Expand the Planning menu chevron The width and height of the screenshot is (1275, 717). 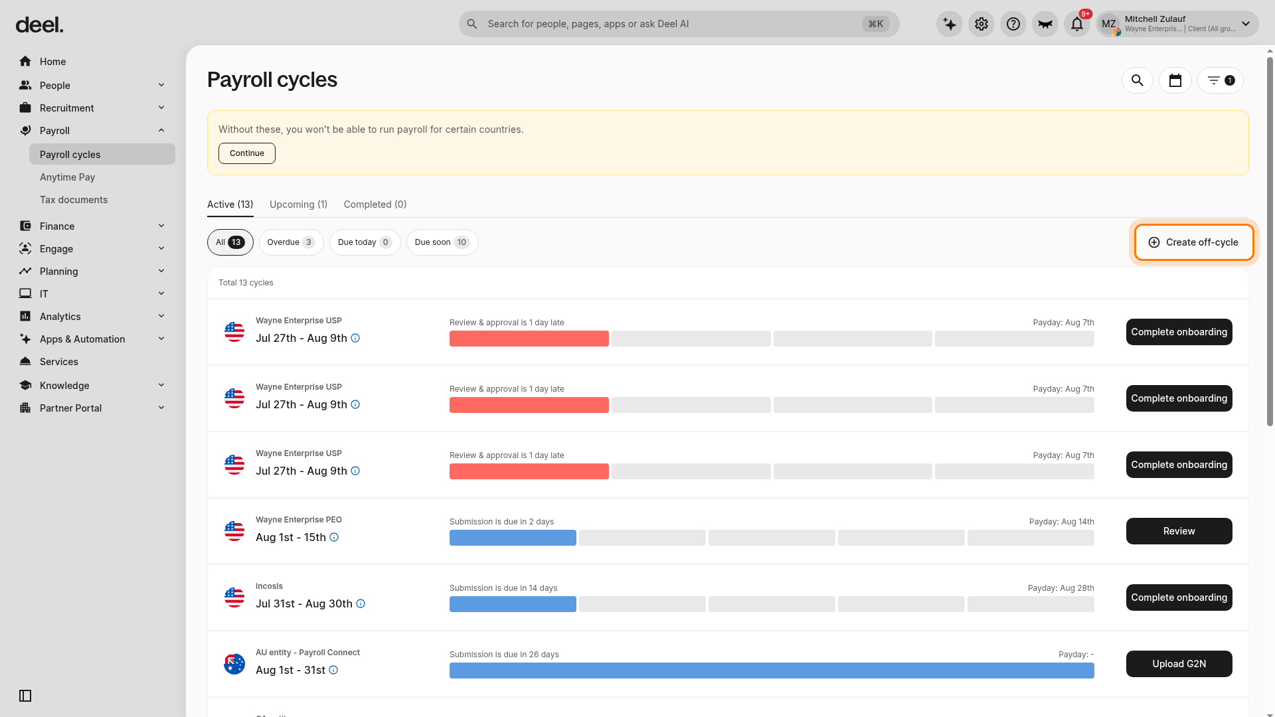point(161,271)
